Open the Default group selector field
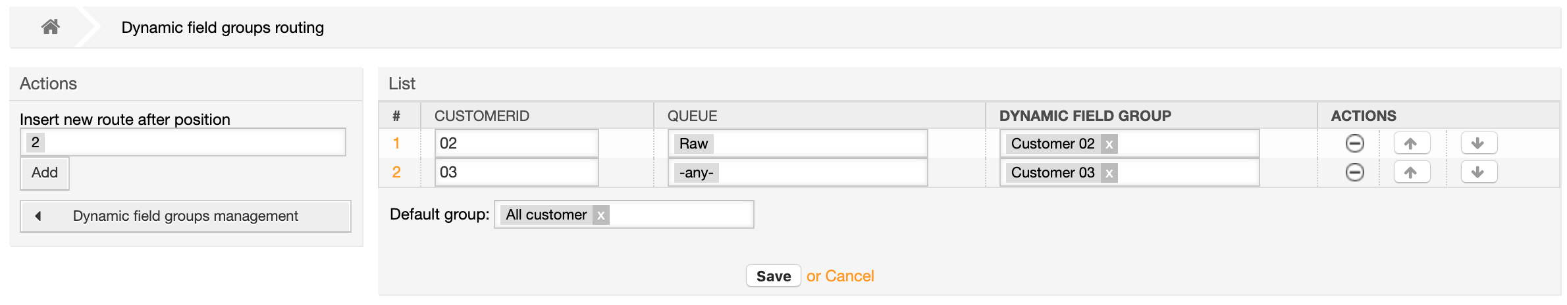The width and height of the screenshot is (1567, 305). 678,215
